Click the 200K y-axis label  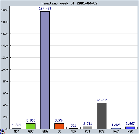pos(5,10)
